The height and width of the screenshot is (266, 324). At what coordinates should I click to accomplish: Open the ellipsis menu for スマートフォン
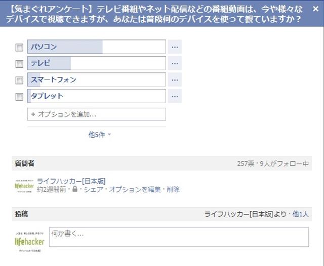click(x=175, y=80)
